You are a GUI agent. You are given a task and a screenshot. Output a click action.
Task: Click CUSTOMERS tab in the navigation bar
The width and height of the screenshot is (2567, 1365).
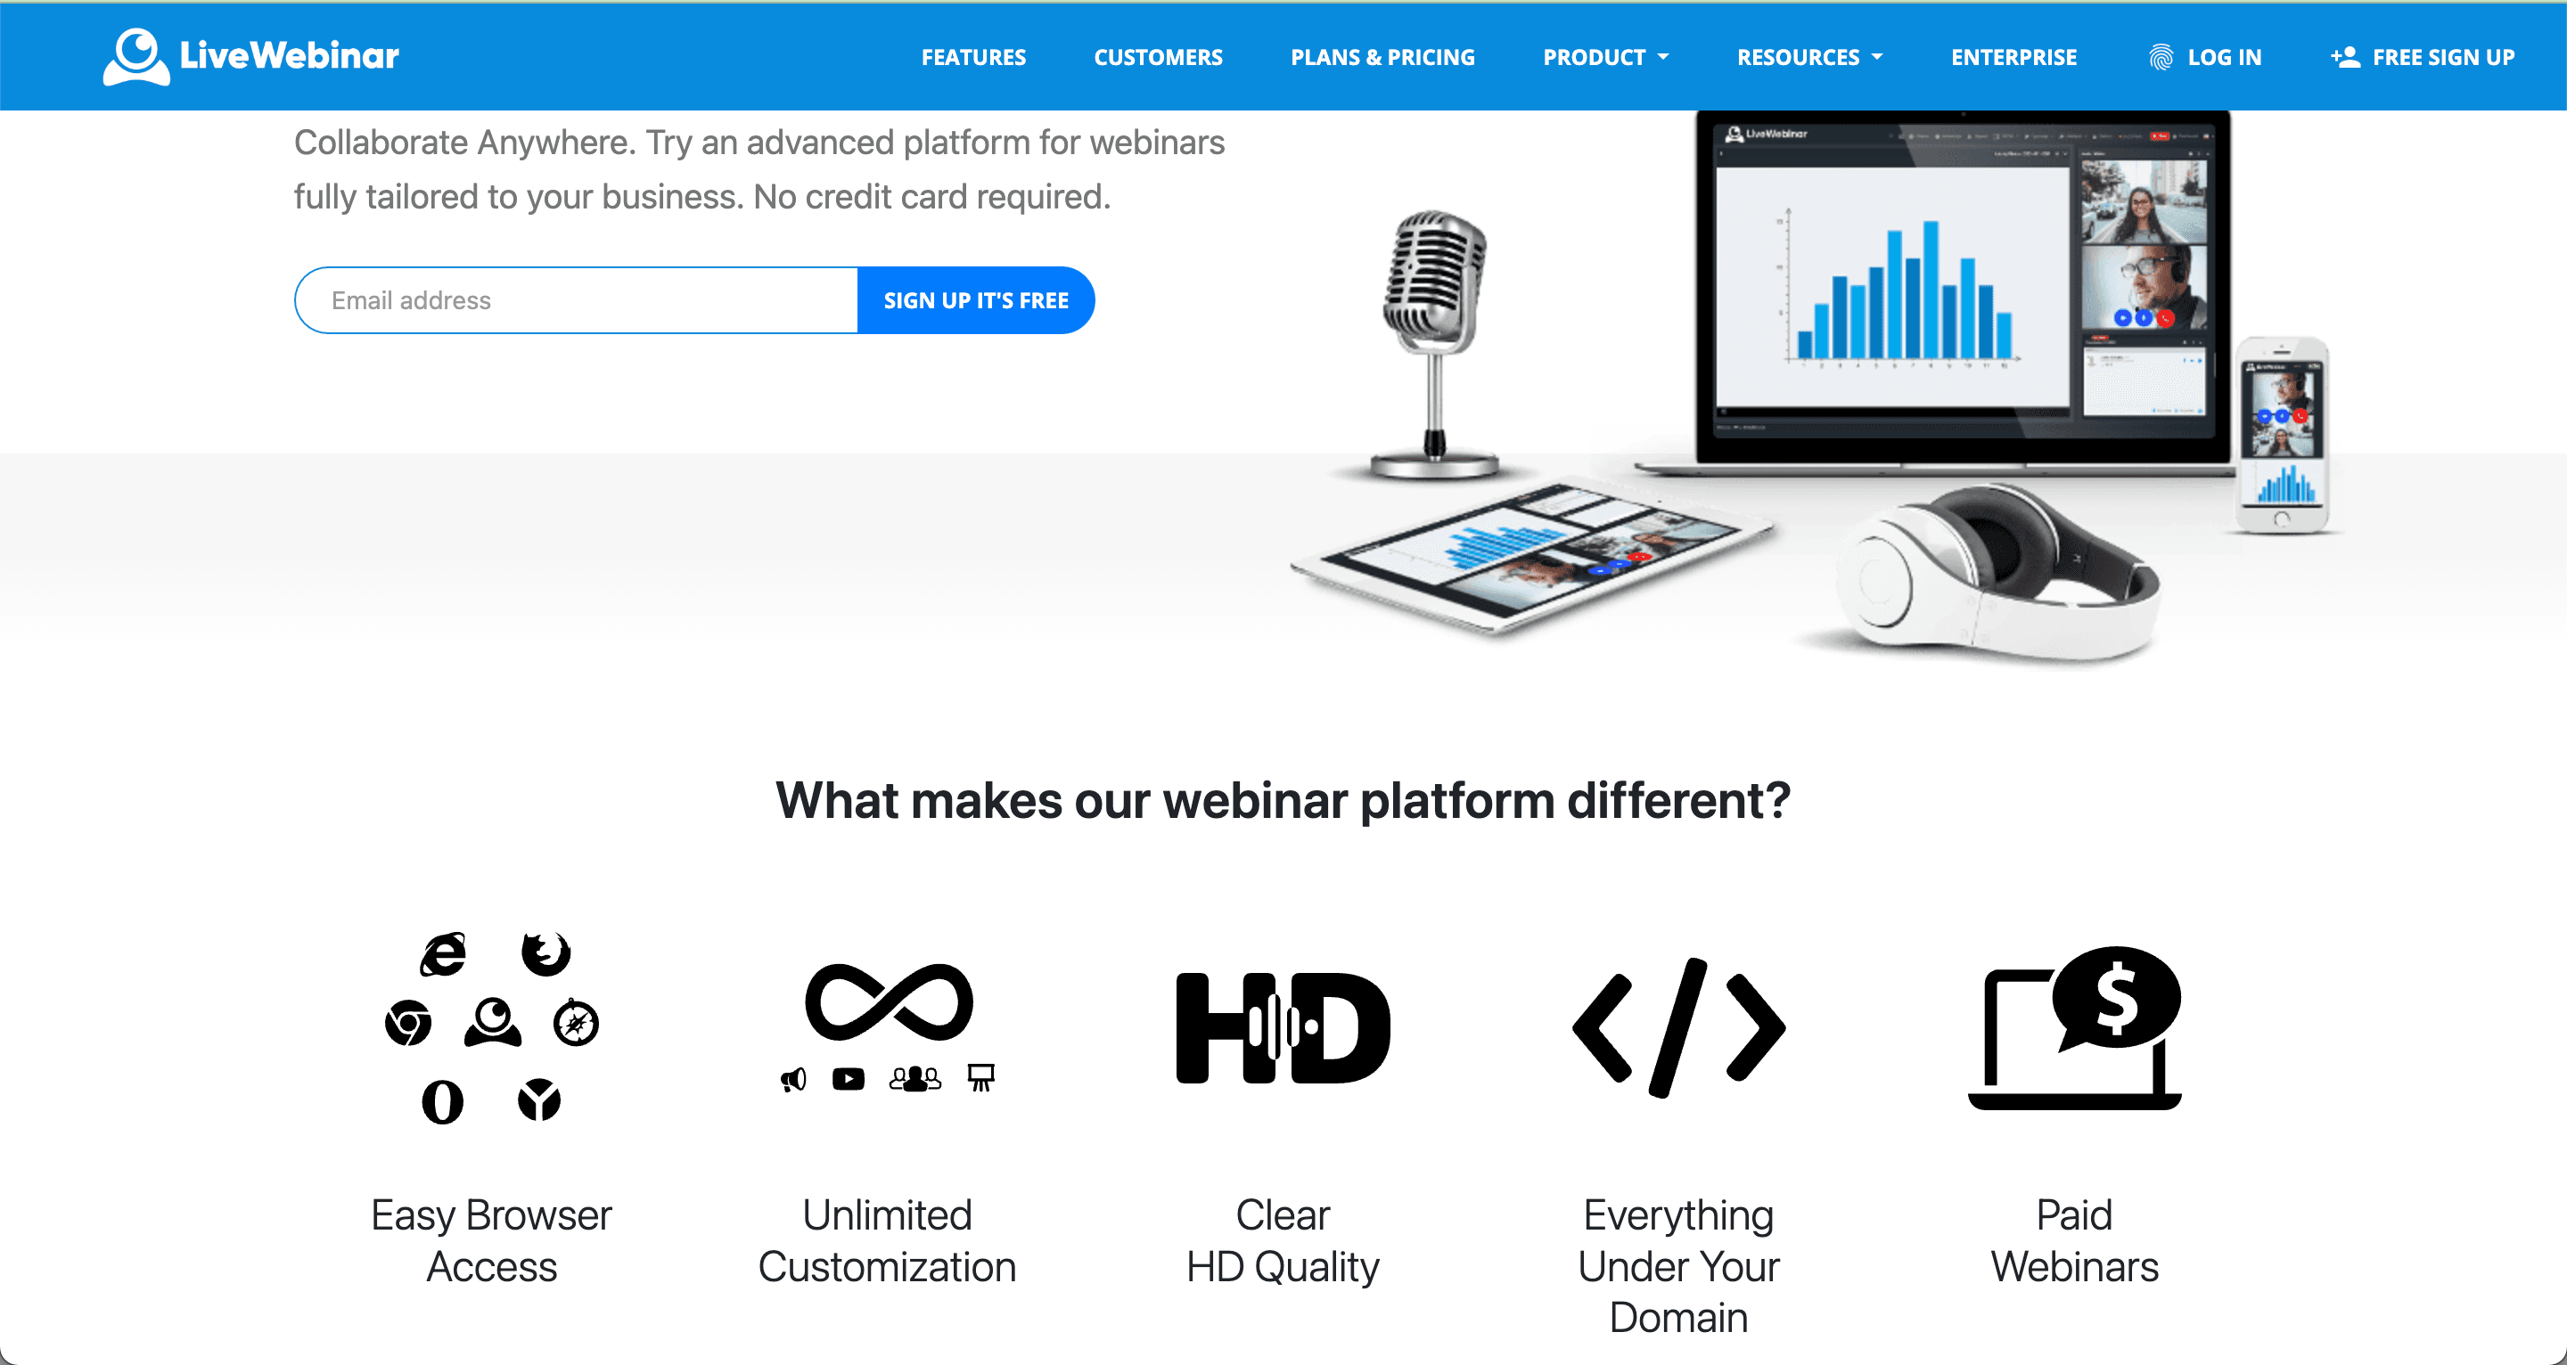click(x=1156, y=56)
